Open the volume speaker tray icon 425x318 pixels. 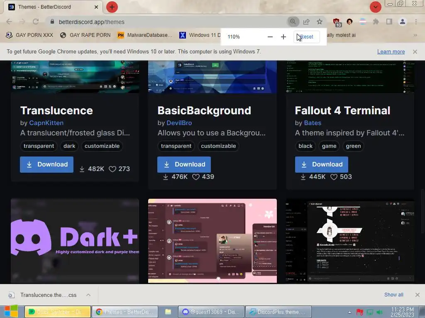point(380,312)
